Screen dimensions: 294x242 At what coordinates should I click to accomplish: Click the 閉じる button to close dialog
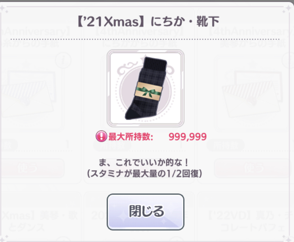(x=145, y=212)
